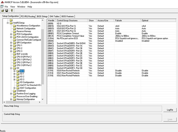Click the Reserve Memory folder icon
The height and width of the screenshot is (132, 178).
[14, 31]
